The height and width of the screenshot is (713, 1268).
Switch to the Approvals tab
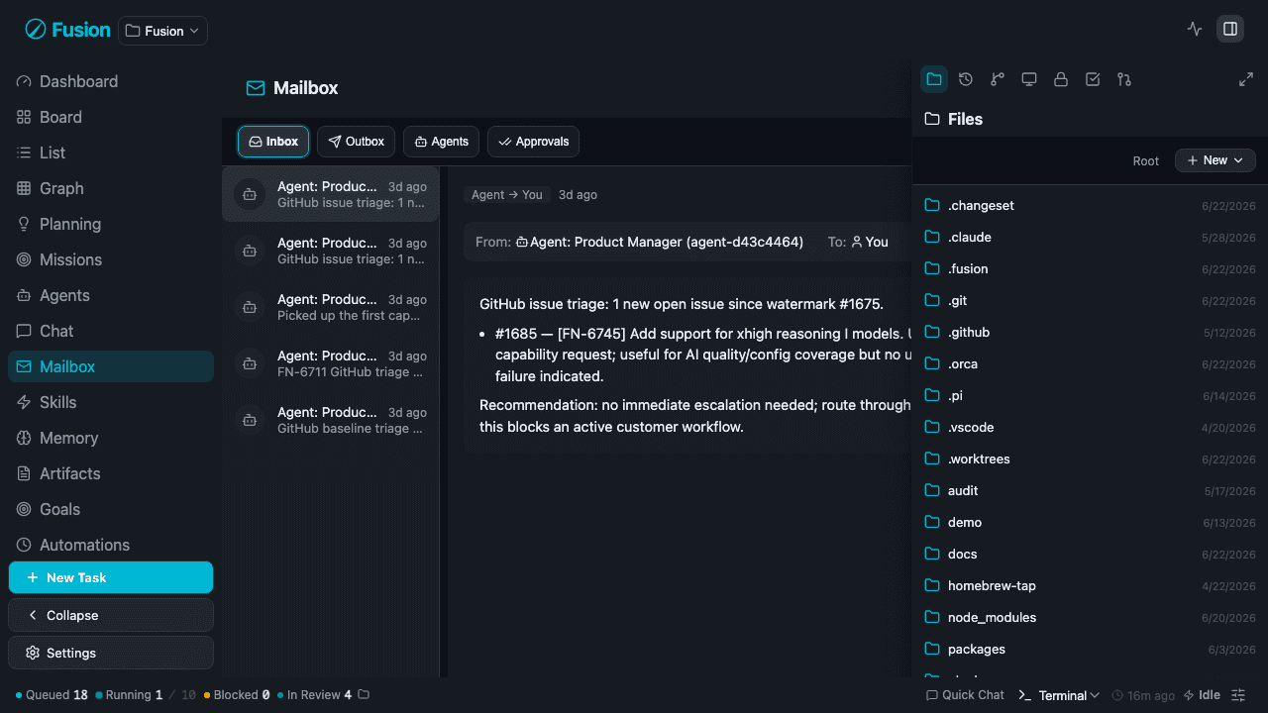tap(533, 142)
